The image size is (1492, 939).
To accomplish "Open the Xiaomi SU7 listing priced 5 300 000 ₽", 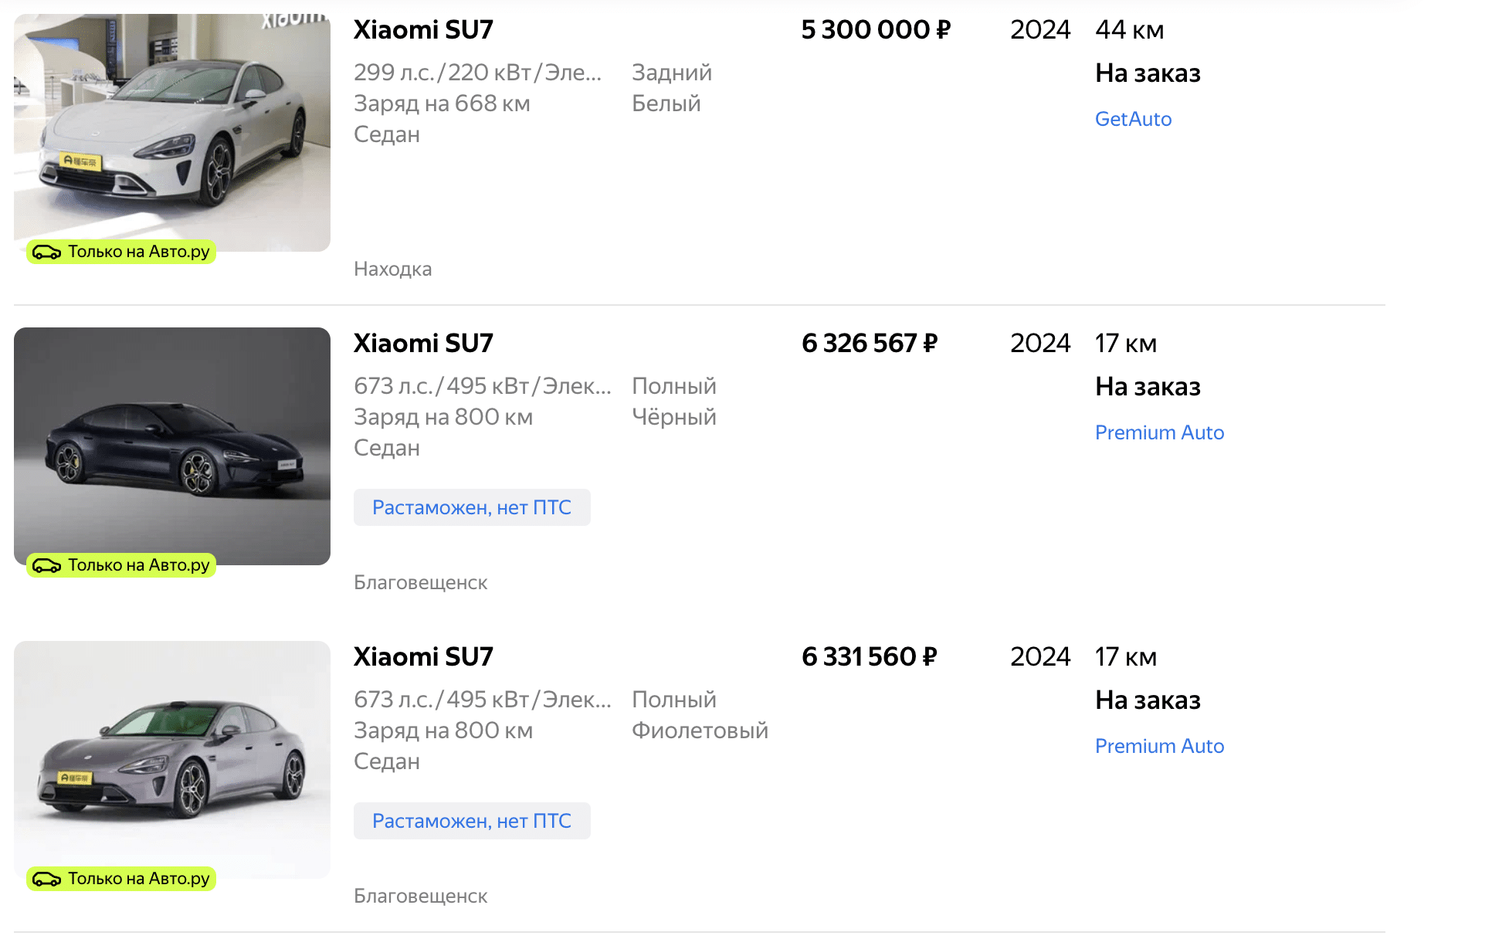I will click(x=423, y=30).
